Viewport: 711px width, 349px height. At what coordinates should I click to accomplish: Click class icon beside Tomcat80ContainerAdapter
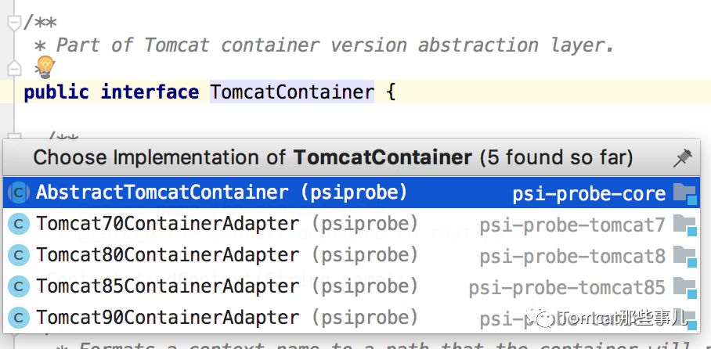pos(18,255)
